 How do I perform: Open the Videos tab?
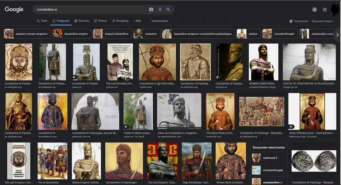pos(100,21)
